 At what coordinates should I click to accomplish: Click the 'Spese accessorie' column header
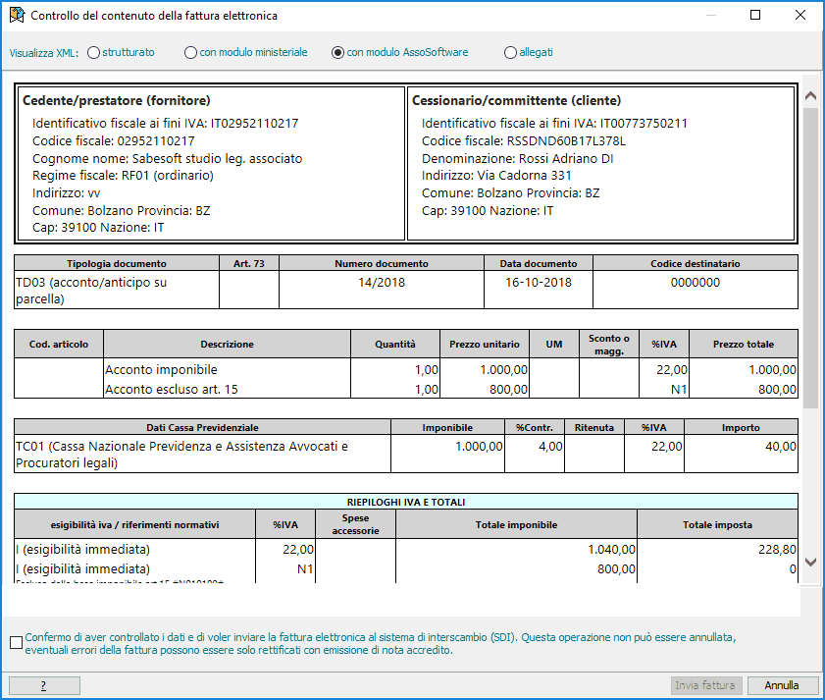pyautogui.click(x=355, y=524)
